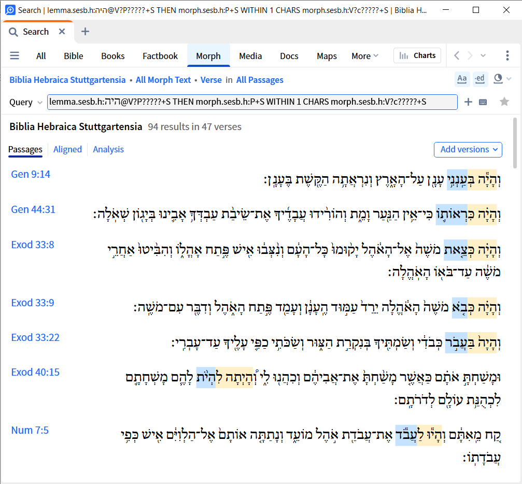Open the keyboard input picker icon
The height and width of the screenshot is (484, 522).
pos(483,102)
